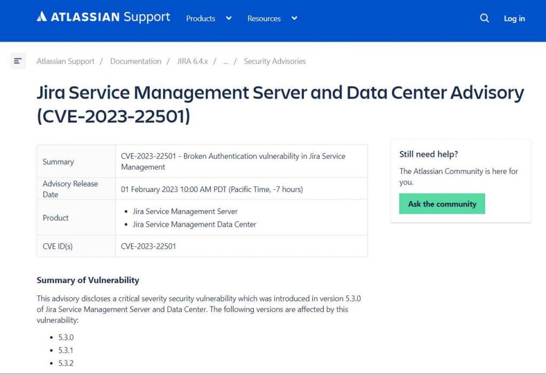546x375 pixels.
Task: Toggle the sidebar menu icon
Action: [x=18, y=61]
